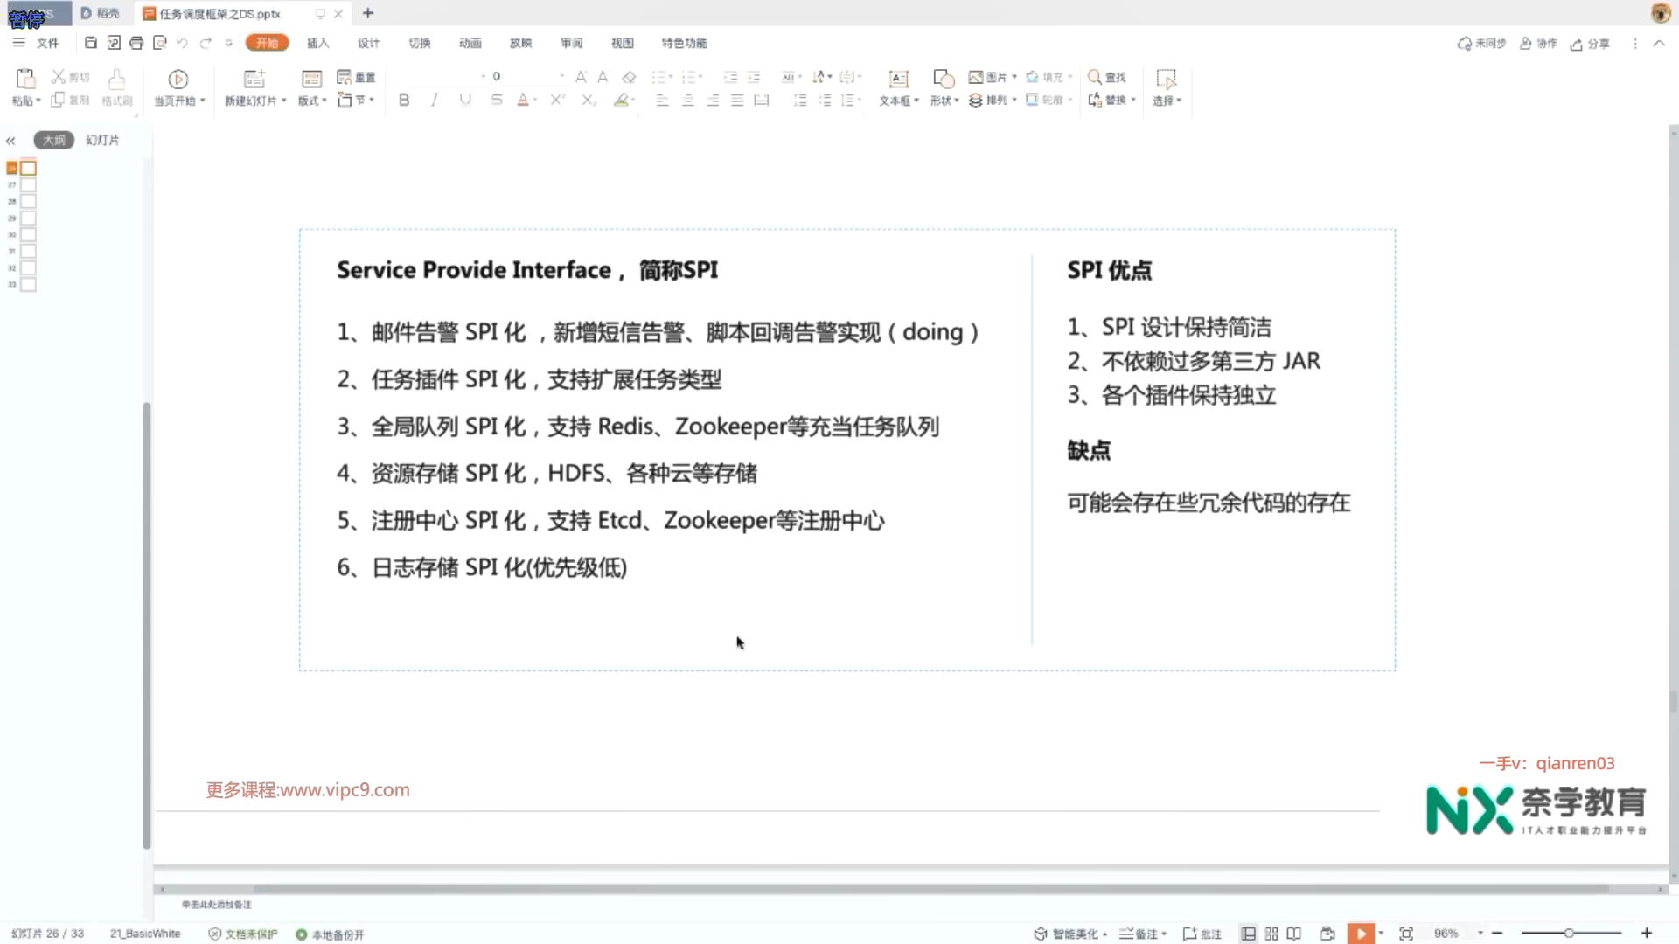The width and height of the screenshot is (1679, 944).
Task: Start slideshow with orange play button
Action: tap(1361, 934)
